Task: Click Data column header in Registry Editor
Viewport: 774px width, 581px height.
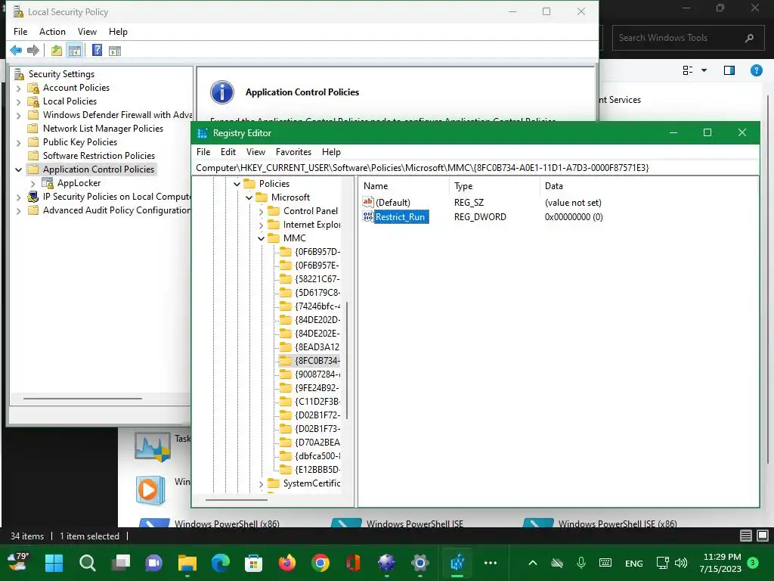Action: point(649,186)
